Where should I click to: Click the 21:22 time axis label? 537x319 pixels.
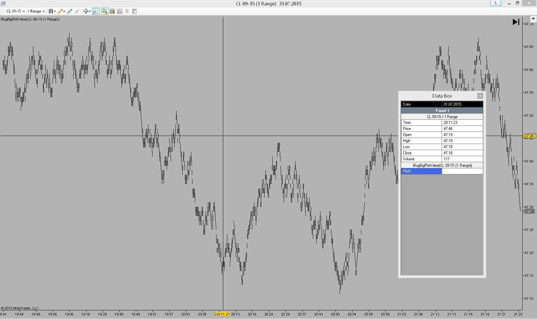[x=518, y=314]
